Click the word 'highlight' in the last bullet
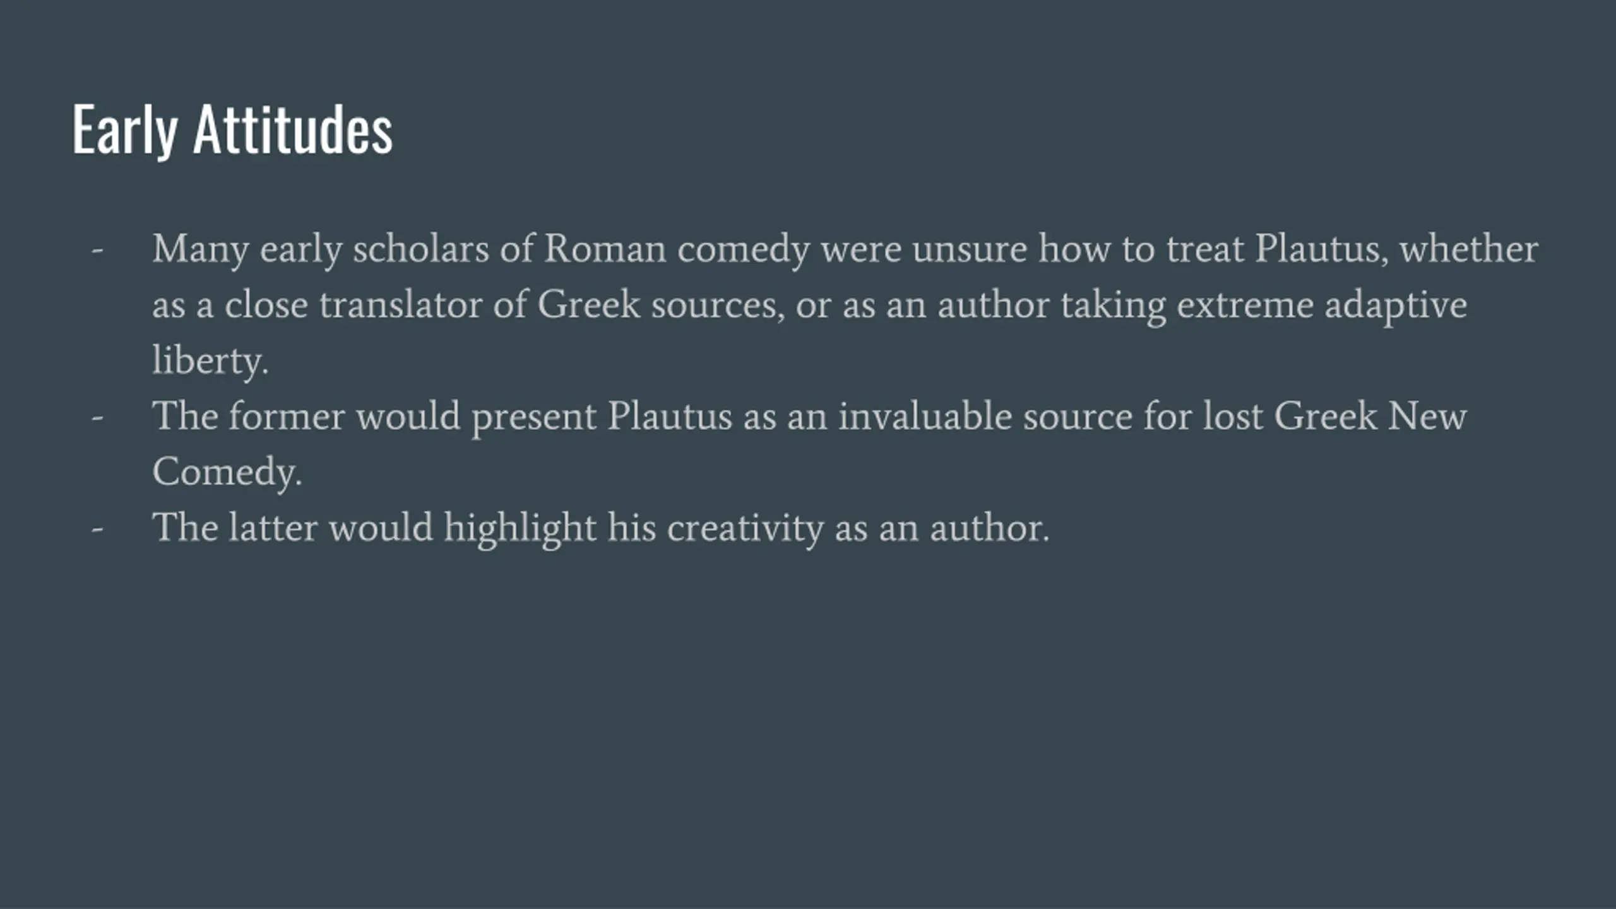Viewport: 1616px width, 909px height. coord(520,528)
